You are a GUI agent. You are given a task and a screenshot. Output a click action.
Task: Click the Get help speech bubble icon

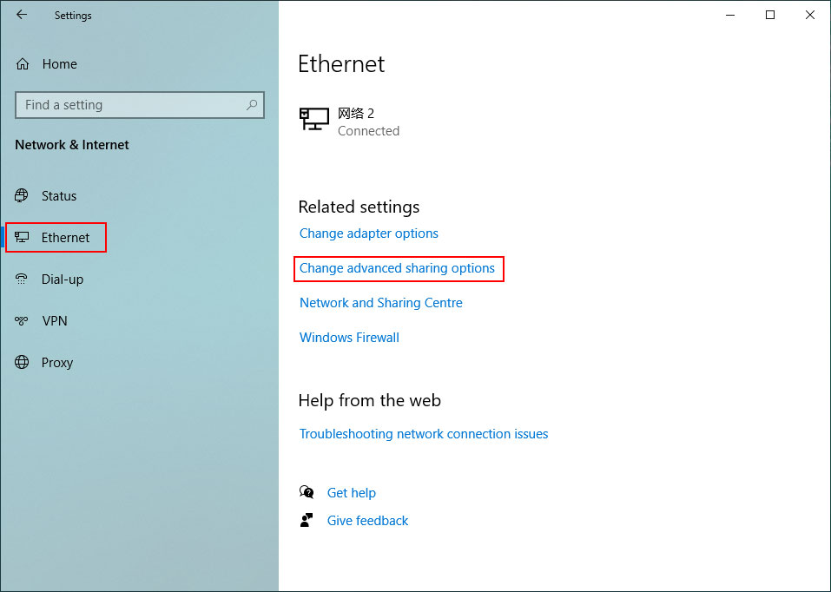(307, 492)
